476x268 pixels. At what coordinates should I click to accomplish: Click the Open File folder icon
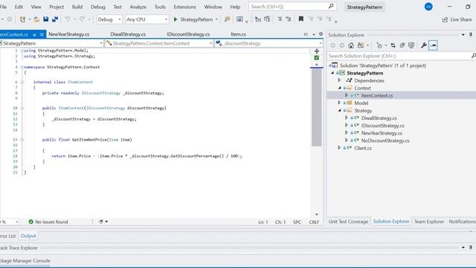[36, 19]
